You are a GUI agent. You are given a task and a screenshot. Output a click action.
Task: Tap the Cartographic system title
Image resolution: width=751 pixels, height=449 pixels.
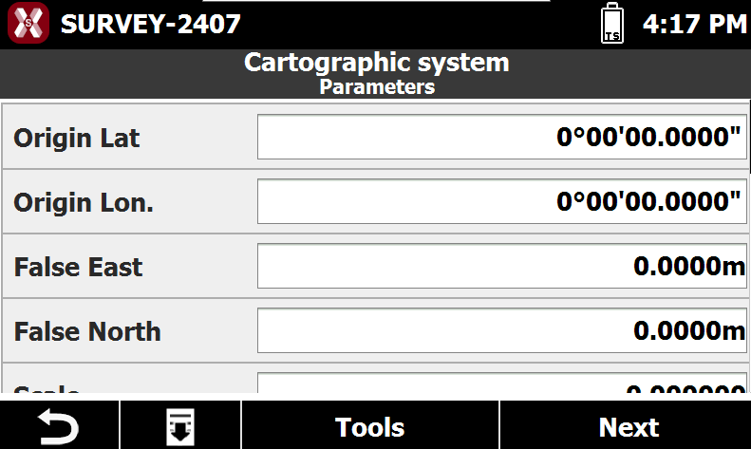(377, 64)
